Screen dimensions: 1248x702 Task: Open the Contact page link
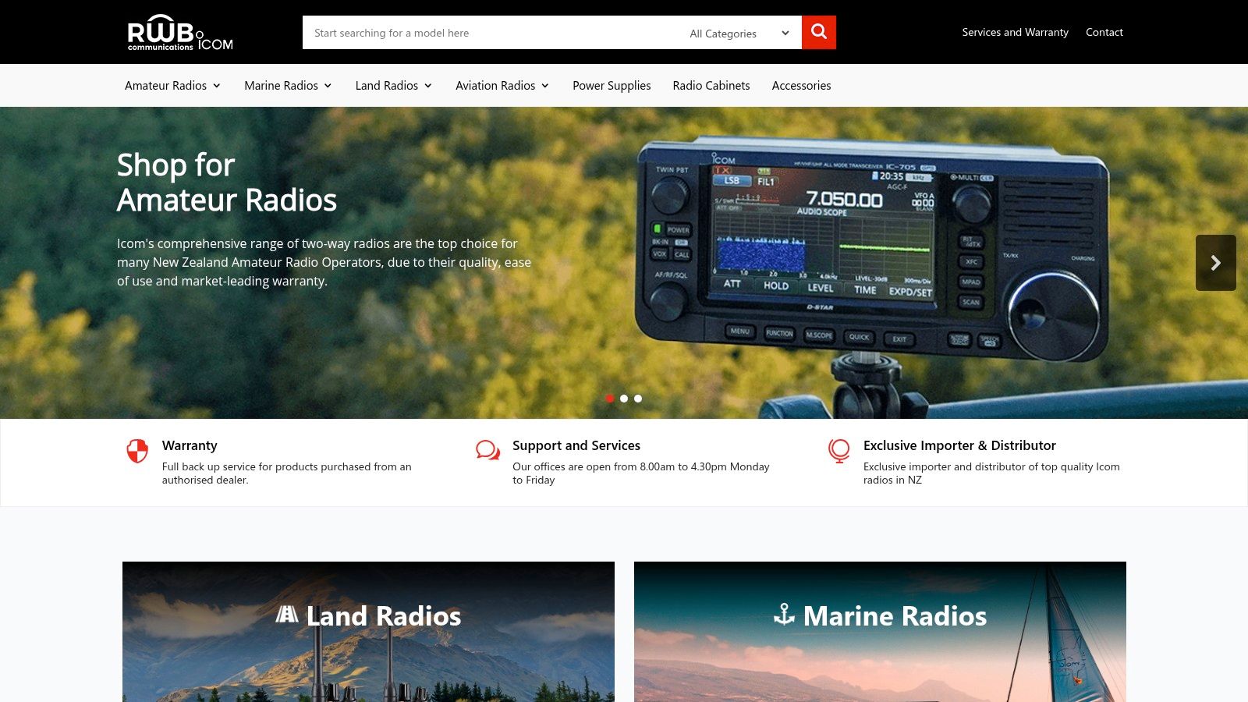point(1104,32)
